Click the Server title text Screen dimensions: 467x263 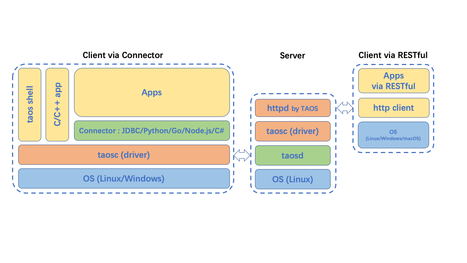(293, 56)
